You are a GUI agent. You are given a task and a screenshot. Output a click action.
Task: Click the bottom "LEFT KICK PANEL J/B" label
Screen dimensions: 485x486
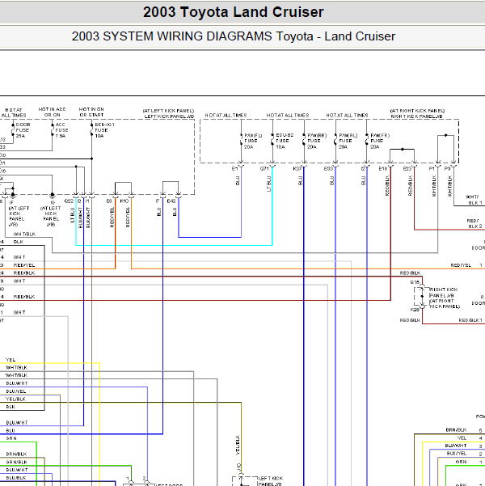(x=270, y=481)
